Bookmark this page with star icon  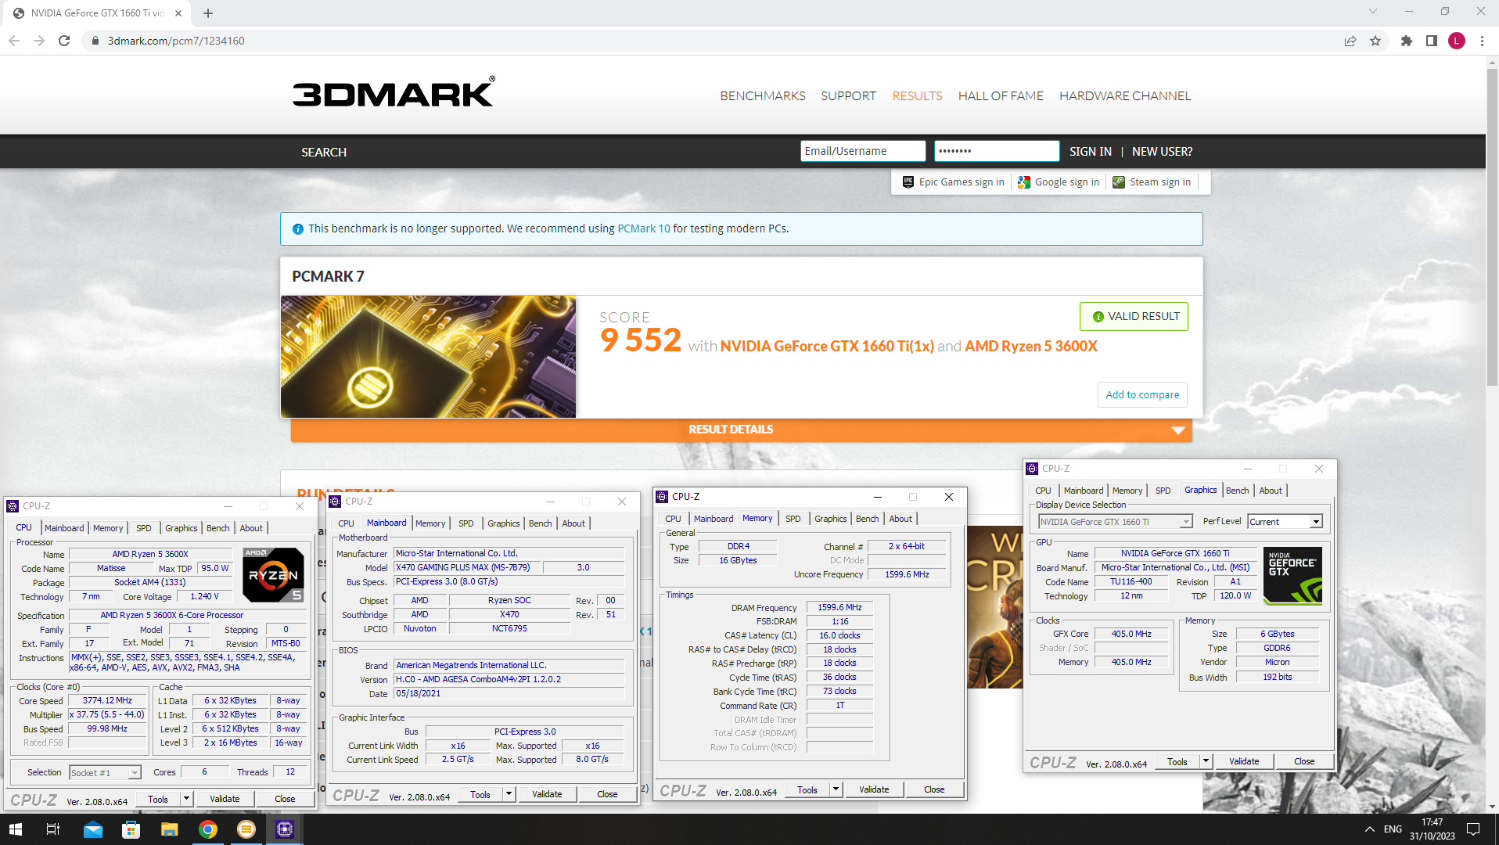pyautogui.click(x=1375, y=41)
